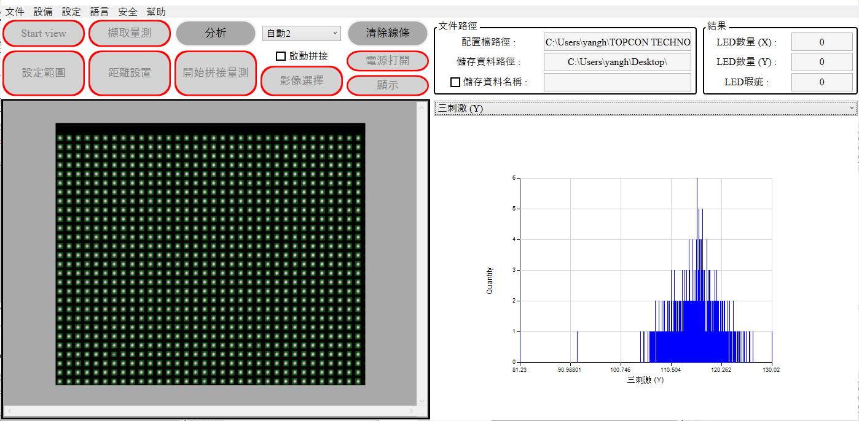
Task: Run analysis with the 分析 button
Action: pyautogui.click(x=216, y=33)
